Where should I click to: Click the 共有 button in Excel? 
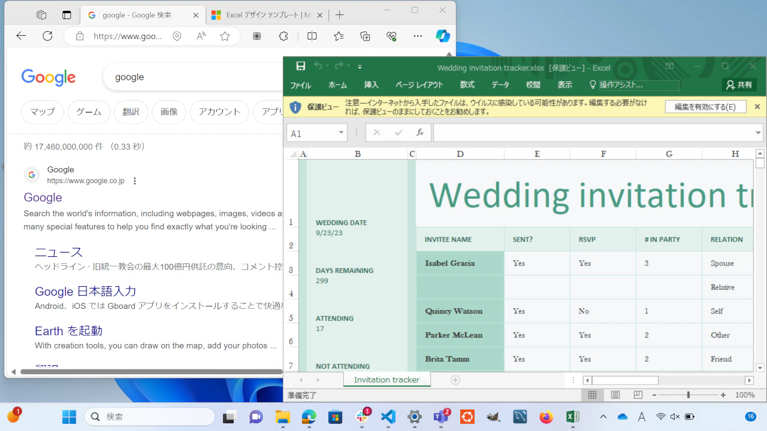click(x=739, y=85)
